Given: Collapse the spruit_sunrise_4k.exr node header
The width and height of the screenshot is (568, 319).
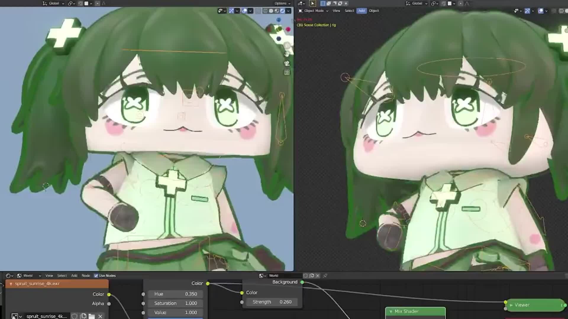Looking at the screenshot, I should tap(11, 283).
